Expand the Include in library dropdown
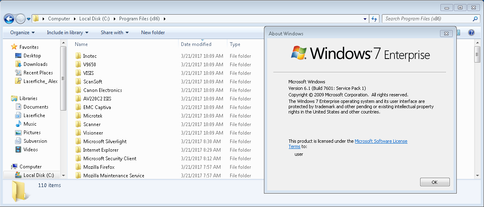This screenshot has height=207, width=484. pyautogui.click(x=68, y=33)
